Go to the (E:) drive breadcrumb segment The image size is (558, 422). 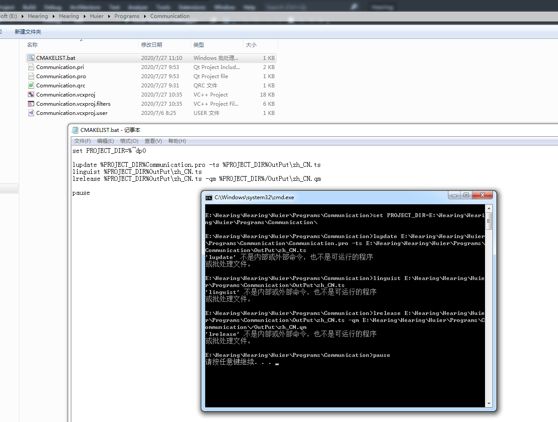point(8,16)
